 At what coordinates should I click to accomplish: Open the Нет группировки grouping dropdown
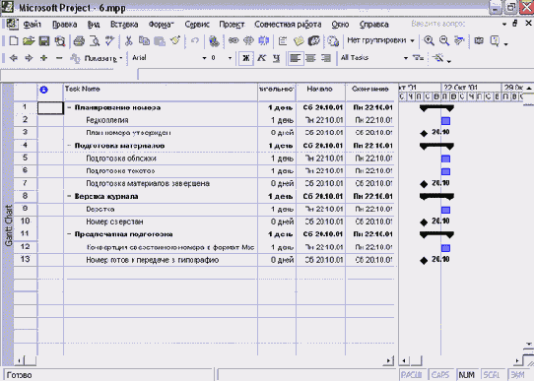pyautogui.click(x=412, y=40)
